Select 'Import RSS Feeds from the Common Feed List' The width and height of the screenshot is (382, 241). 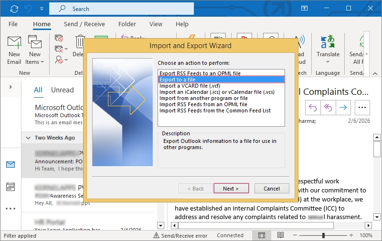coord(221,110)
